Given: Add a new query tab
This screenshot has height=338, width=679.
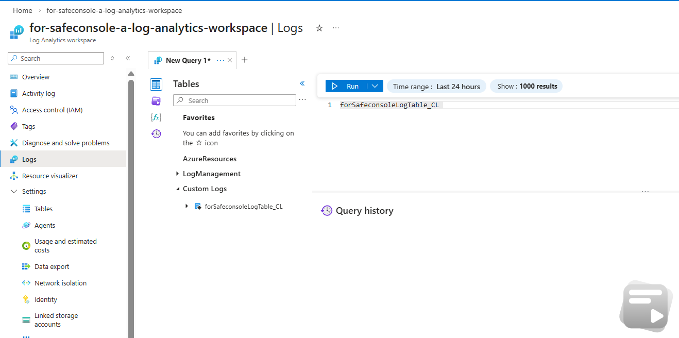Looking at the screenshot, I should [245, 60].
